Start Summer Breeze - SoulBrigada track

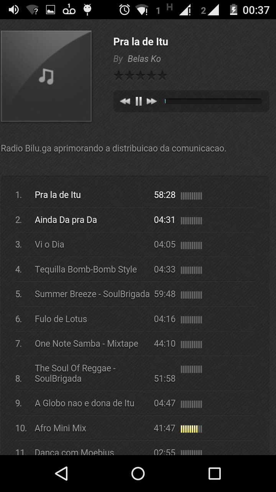point(135,294)
